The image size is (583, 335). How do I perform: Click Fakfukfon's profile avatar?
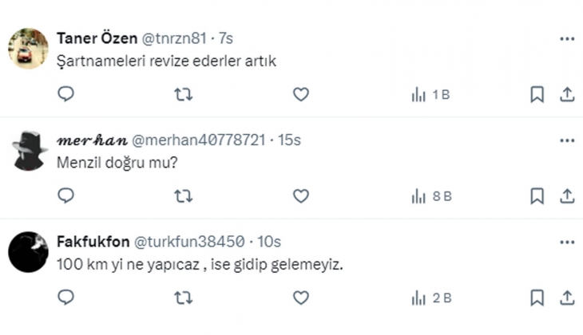pos(29,250)
